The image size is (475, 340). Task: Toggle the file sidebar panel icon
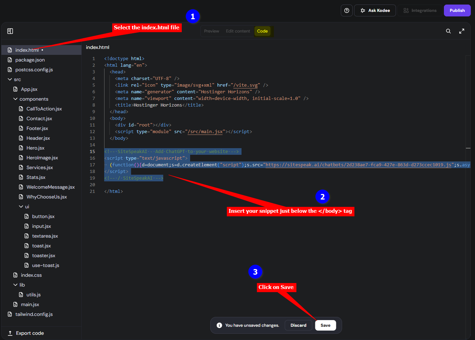pyautogui.click(x=10, y=31)
